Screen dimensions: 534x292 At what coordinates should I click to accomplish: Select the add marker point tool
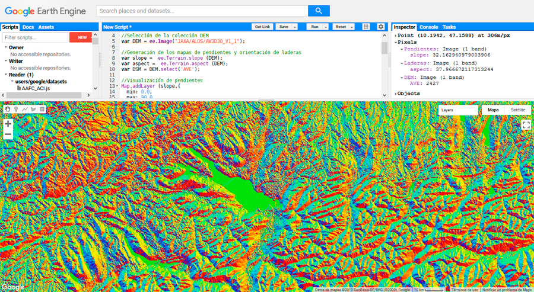point(16,109)
